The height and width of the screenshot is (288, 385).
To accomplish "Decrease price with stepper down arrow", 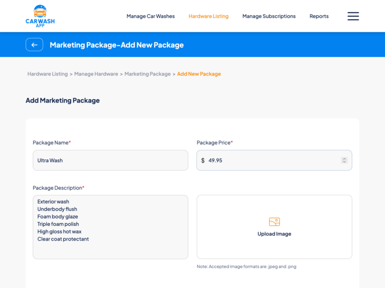I will (x=344, y=162).
